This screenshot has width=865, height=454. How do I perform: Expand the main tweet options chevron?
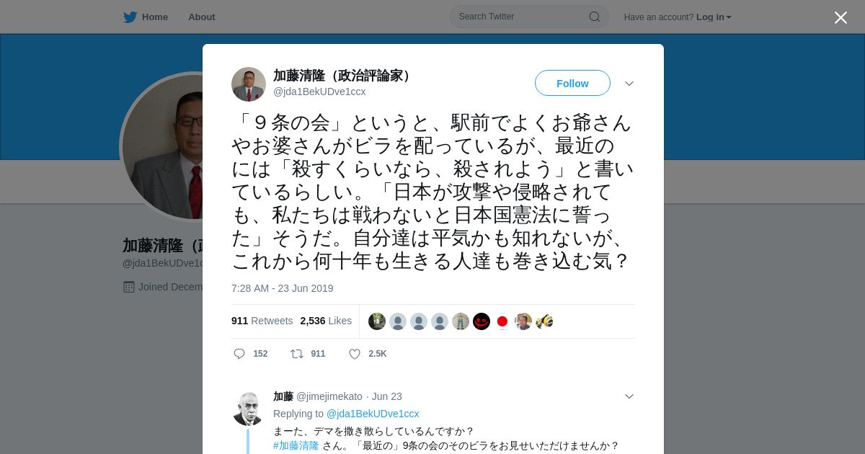629,84
